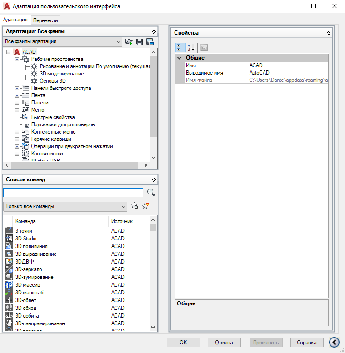Viewport: 345px width, 353px height.
Task: Collapse Рабочие пространства tree node
Action: coord(17,59)
